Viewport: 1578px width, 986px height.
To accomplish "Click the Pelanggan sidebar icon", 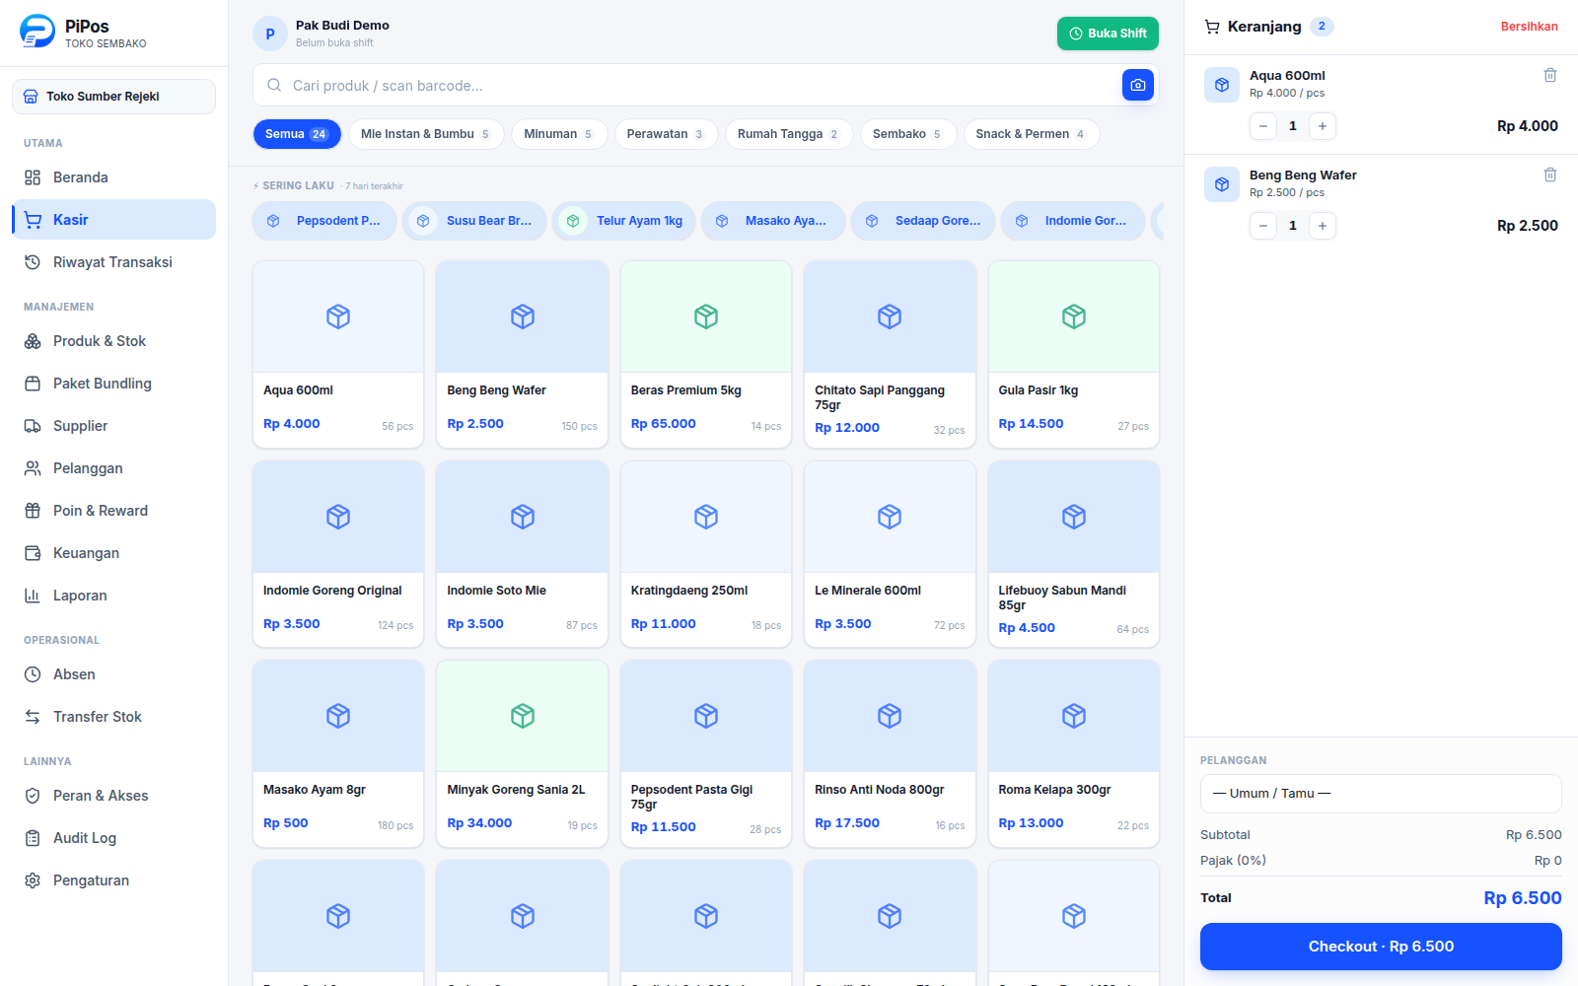I will (33, 468).
